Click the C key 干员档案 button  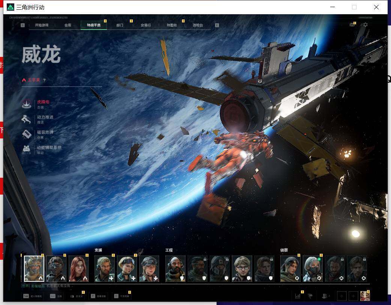[x=122, y=296]
